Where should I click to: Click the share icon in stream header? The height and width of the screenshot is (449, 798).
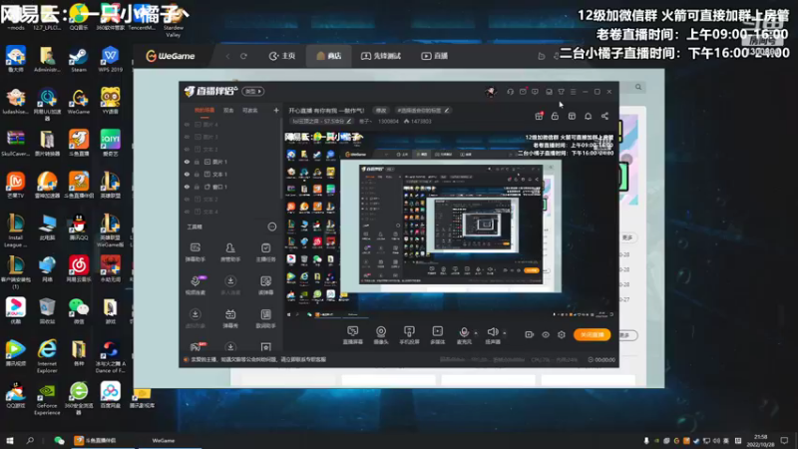tap(604, 116)
